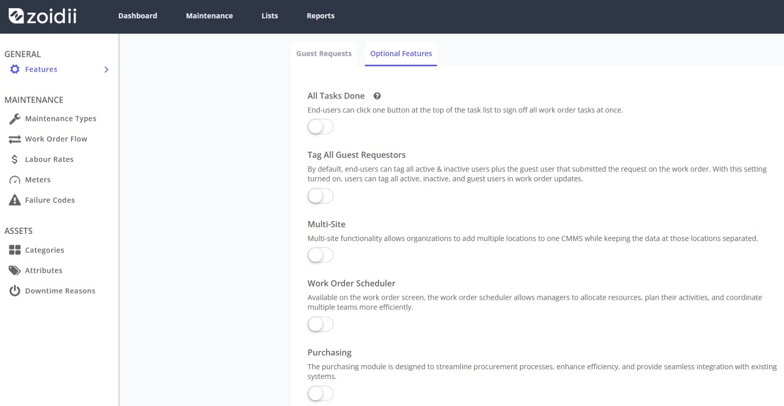The image size is (784, 406).
Task: Switch on the Work Order Scheduler
Action: [320, 324]
